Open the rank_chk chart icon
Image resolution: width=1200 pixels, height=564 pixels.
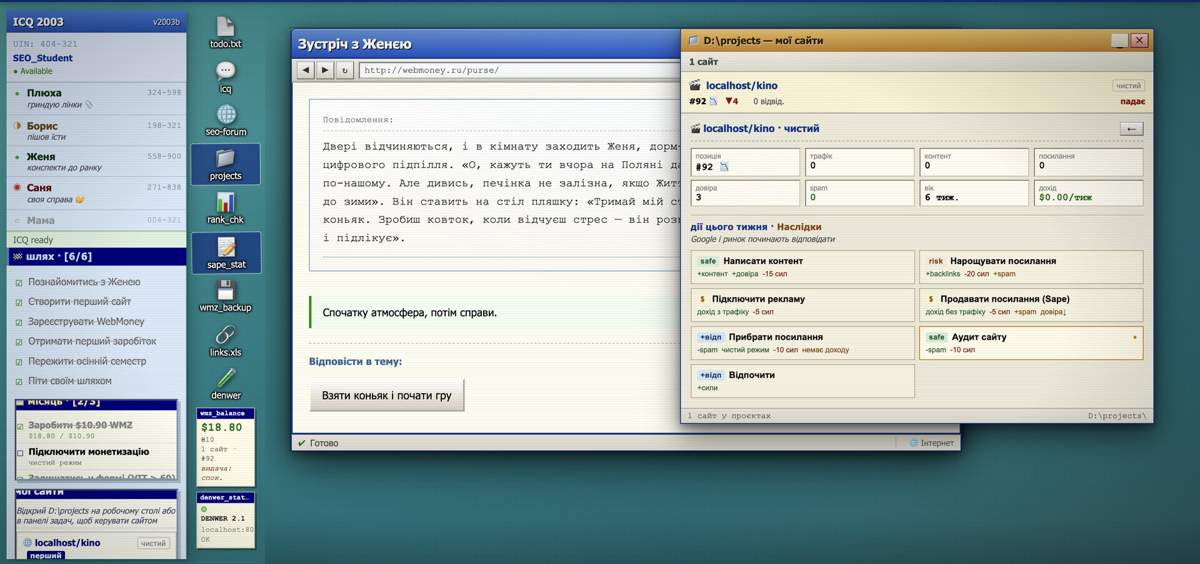point(226,209)
